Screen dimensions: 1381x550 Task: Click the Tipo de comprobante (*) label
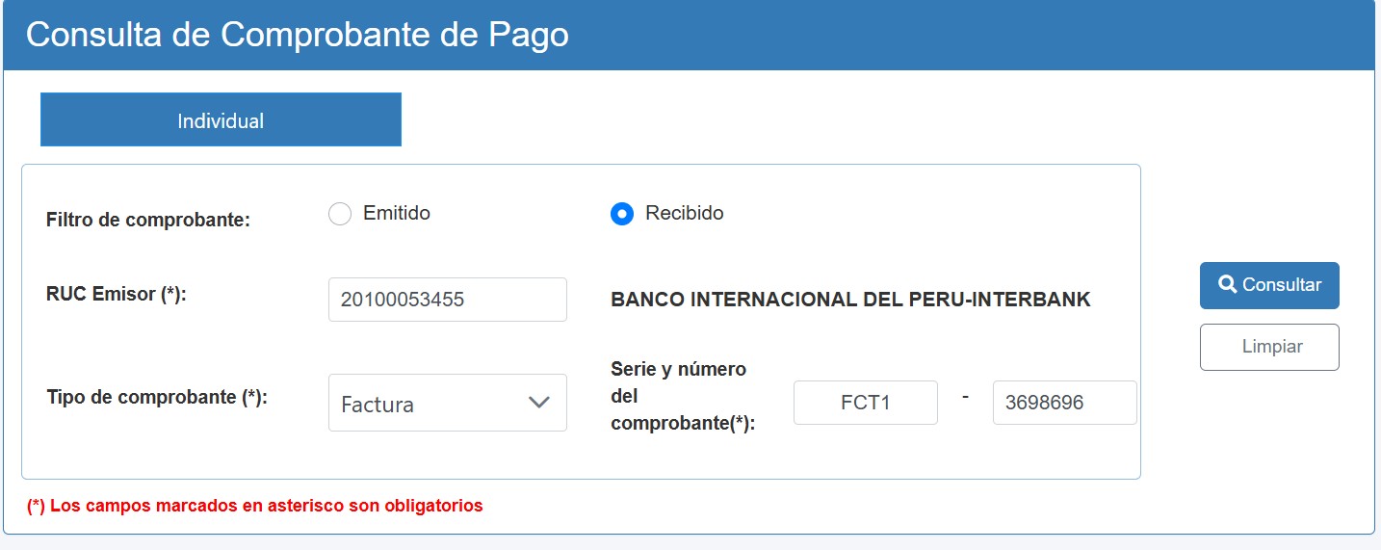(156, 397)
